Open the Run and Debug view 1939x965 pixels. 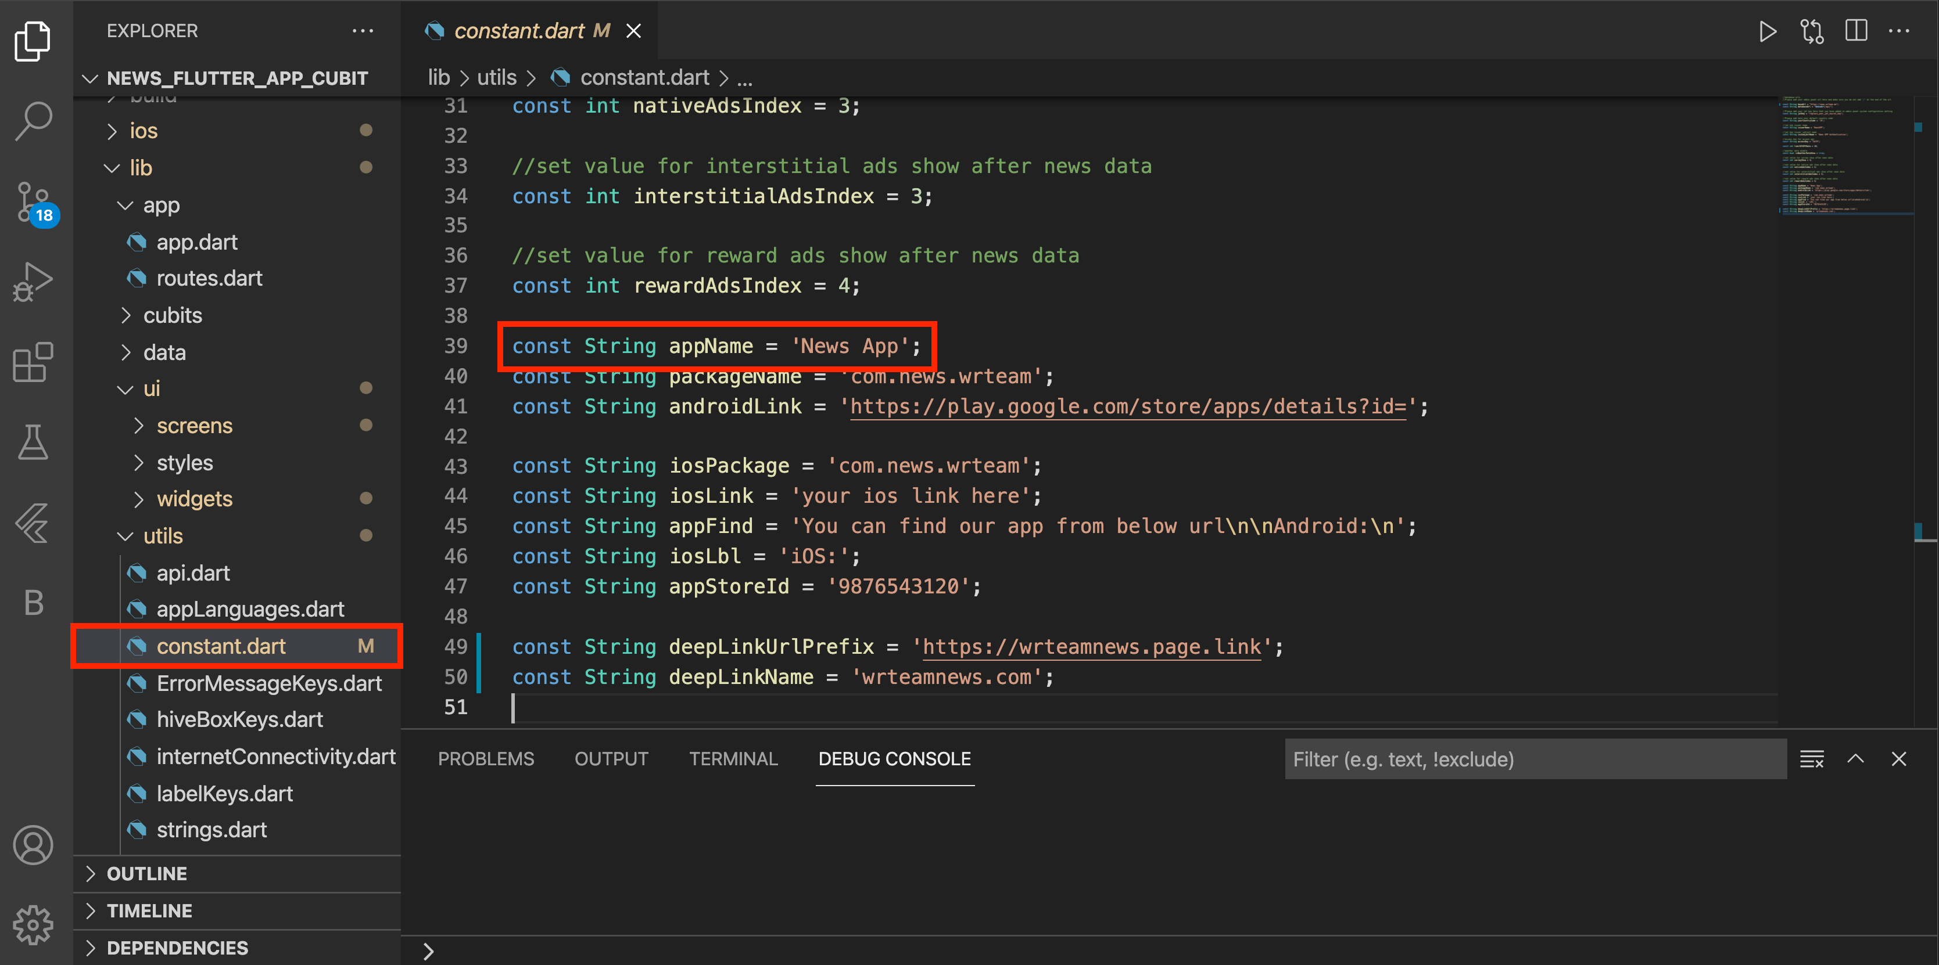pos(33,281)
